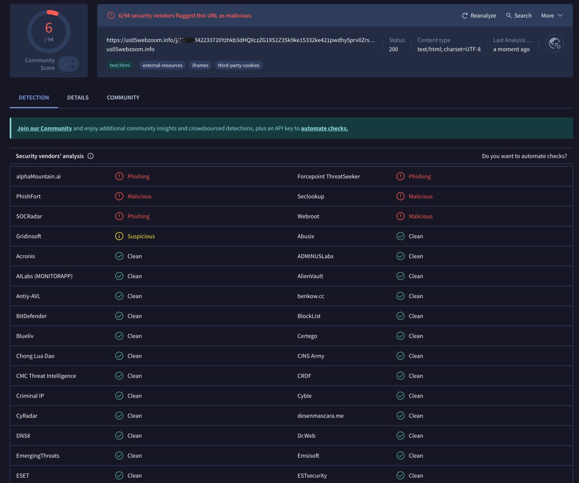Click the globe link icon

[x=554, y=43]
